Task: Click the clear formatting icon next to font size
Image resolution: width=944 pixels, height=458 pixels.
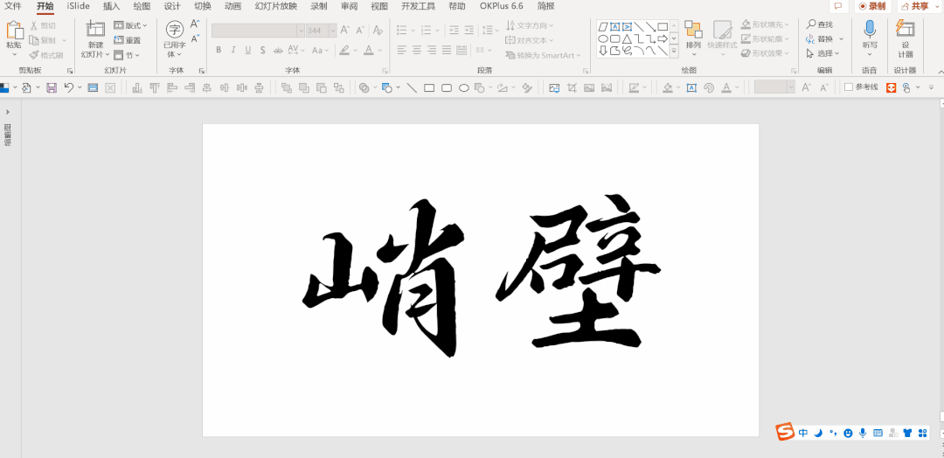Action: coord(378,30)
